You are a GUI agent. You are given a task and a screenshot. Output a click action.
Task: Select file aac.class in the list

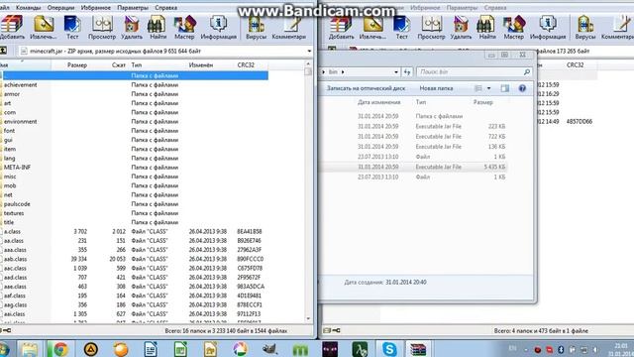tap(134, 268)
